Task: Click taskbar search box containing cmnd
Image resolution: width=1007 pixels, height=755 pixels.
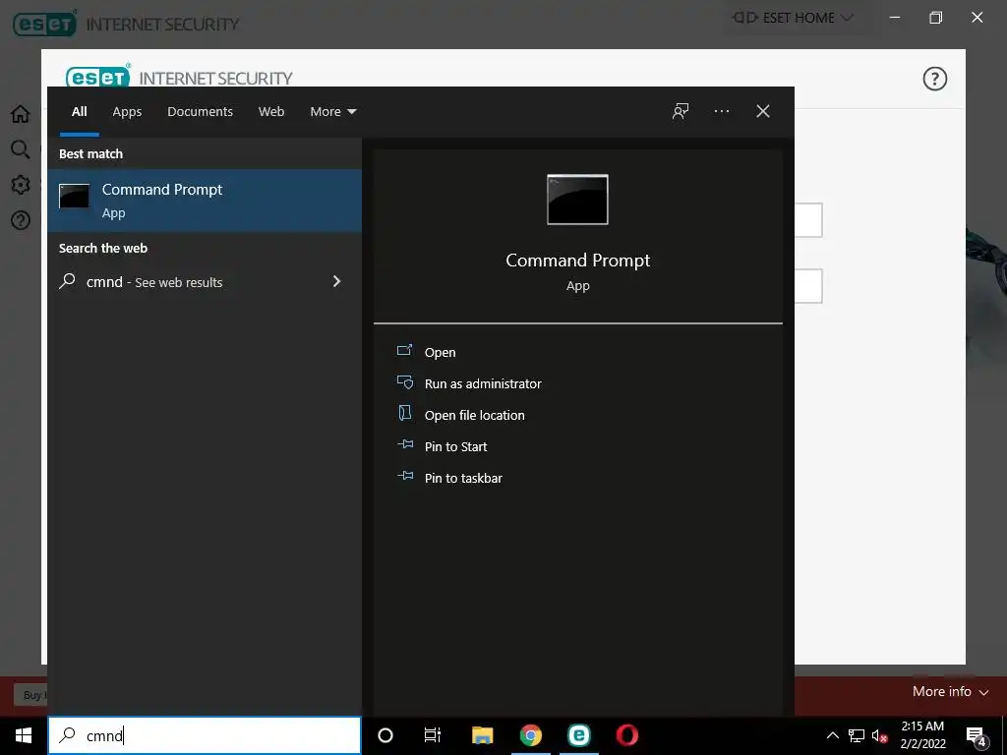Action: (x=205, y=735)
